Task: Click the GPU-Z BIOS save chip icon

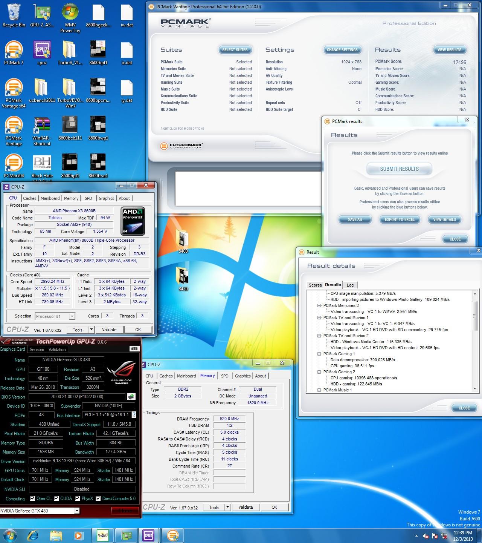Action: [x=131, y=397]
